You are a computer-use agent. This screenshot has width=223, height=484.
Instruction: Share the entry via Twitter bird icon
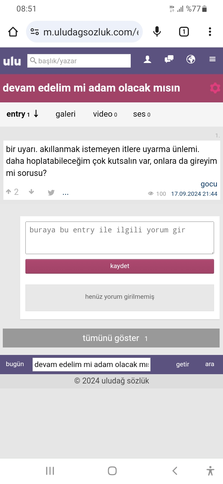[51, 193]
